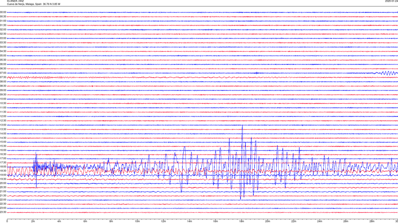The image size is (398, 223).
Task: Select the 09:00 time label
Action: 3,90
